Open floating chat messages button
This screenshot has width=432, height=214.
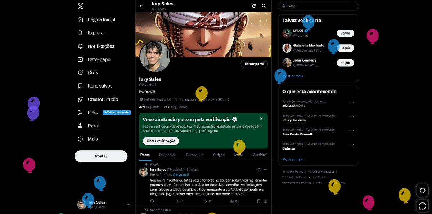point(422,206)
